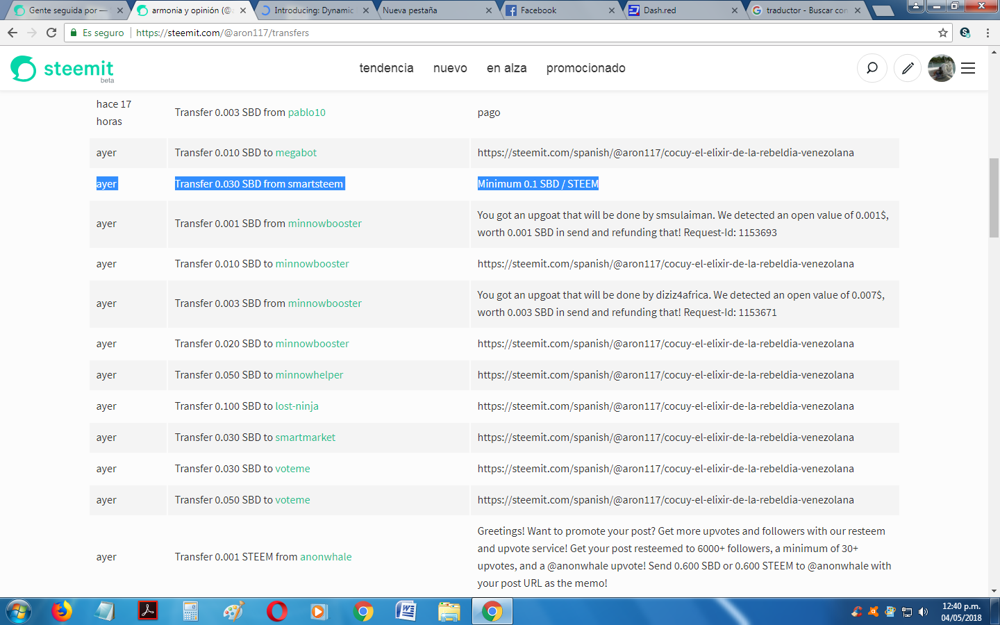
Task: Click the extension icon beside the star
Action: 965,33
